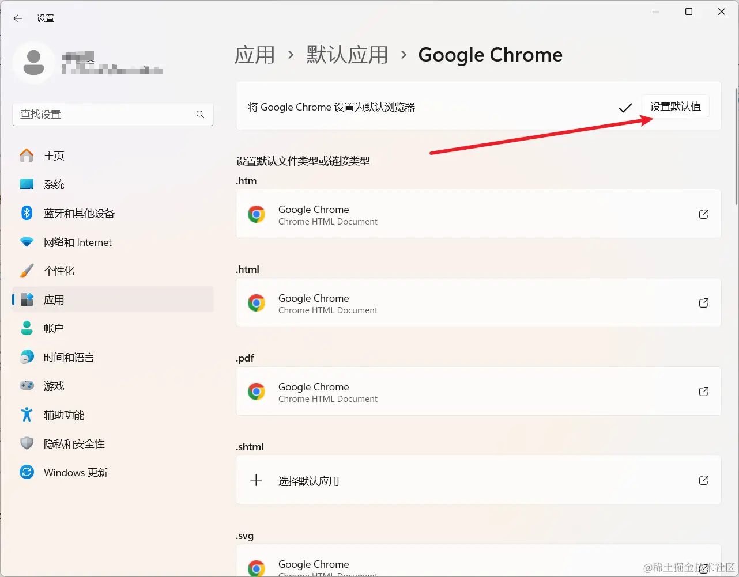The height and width of the screenshot is (577, 739).
Task: Minimize the Settings window
Action: 656,12
